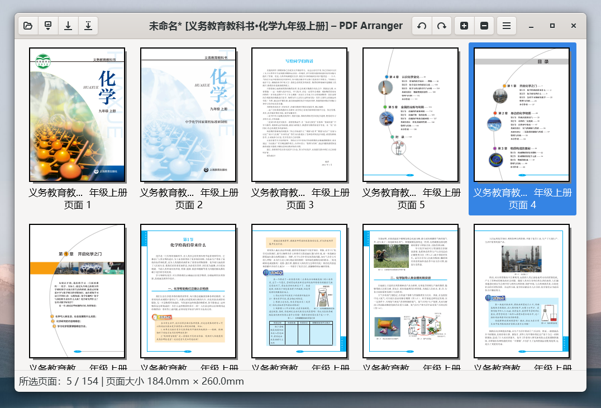
Task: Save the document using the Save icon
Action: (68, 26)
